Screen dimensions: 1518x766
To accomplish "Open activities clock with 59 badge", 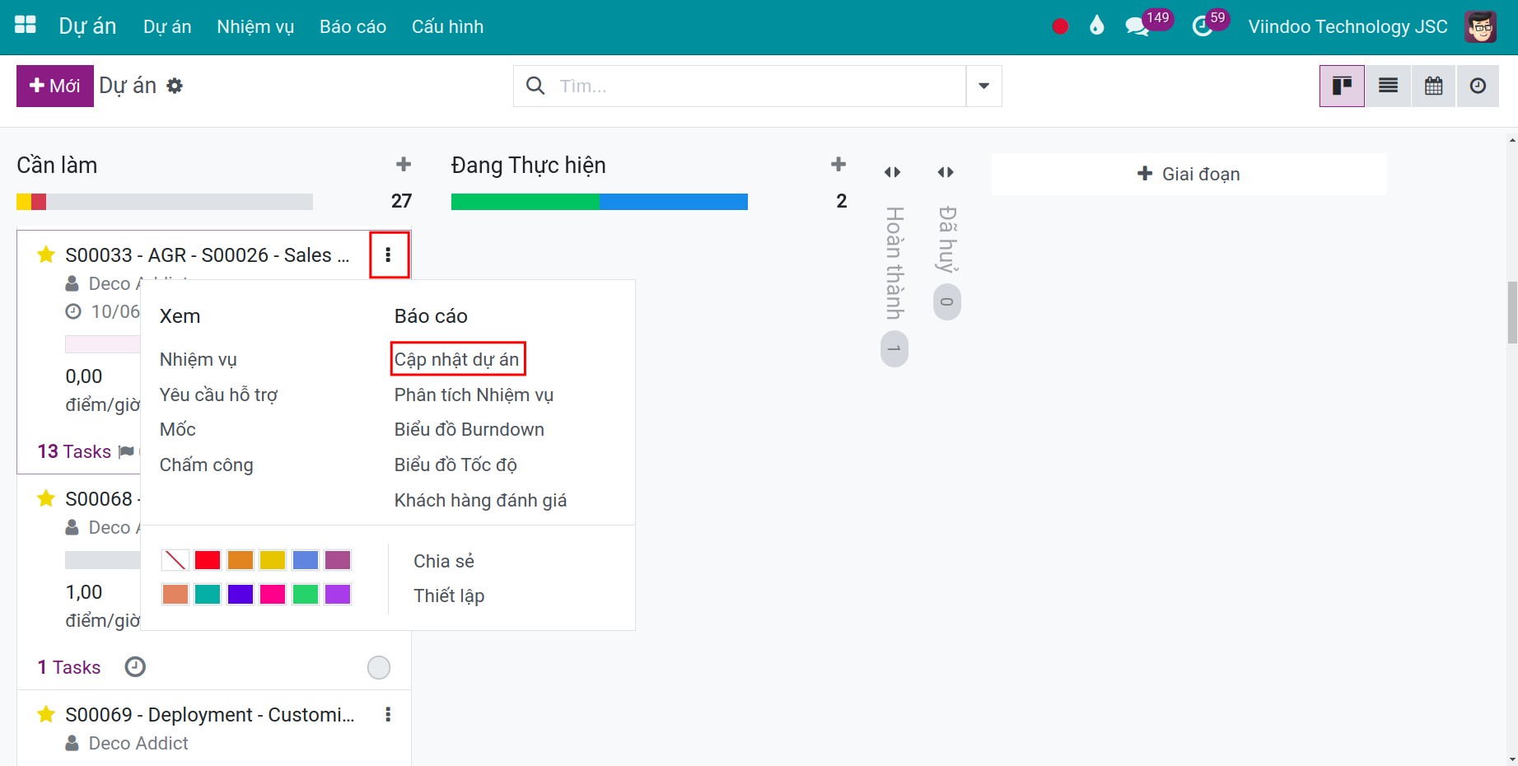I will (1203, 26).
